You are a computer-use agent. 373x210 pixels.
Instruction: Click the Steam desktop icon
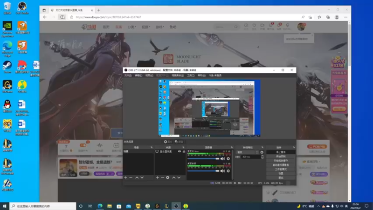(7, 65)
